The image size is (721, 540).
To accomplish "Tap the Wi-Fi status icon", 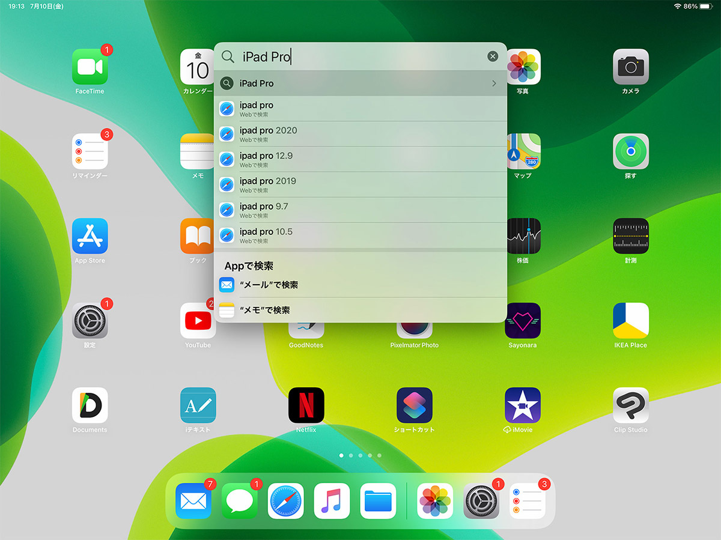I will point(677,6).
